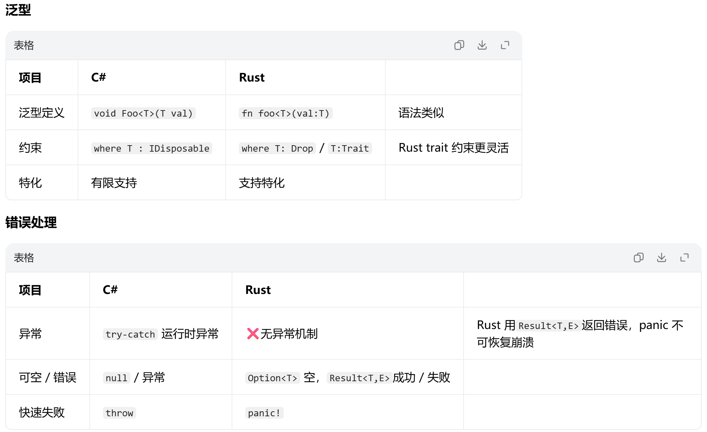Screen dimensions: 707x432
Task: Select the try-catch code snippet
Action: [130, 334]
